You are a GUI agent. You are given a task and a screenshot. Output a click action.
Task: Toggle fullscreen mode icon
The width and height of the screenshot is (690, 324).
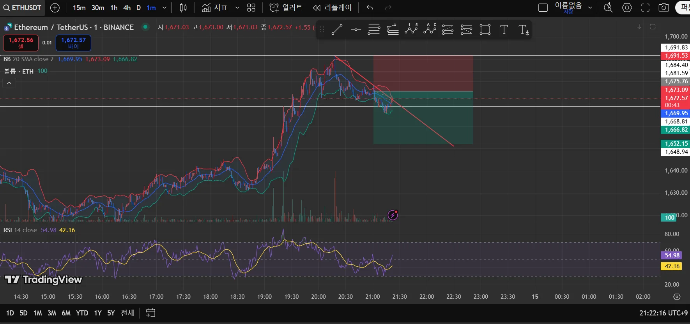(645, 7)
